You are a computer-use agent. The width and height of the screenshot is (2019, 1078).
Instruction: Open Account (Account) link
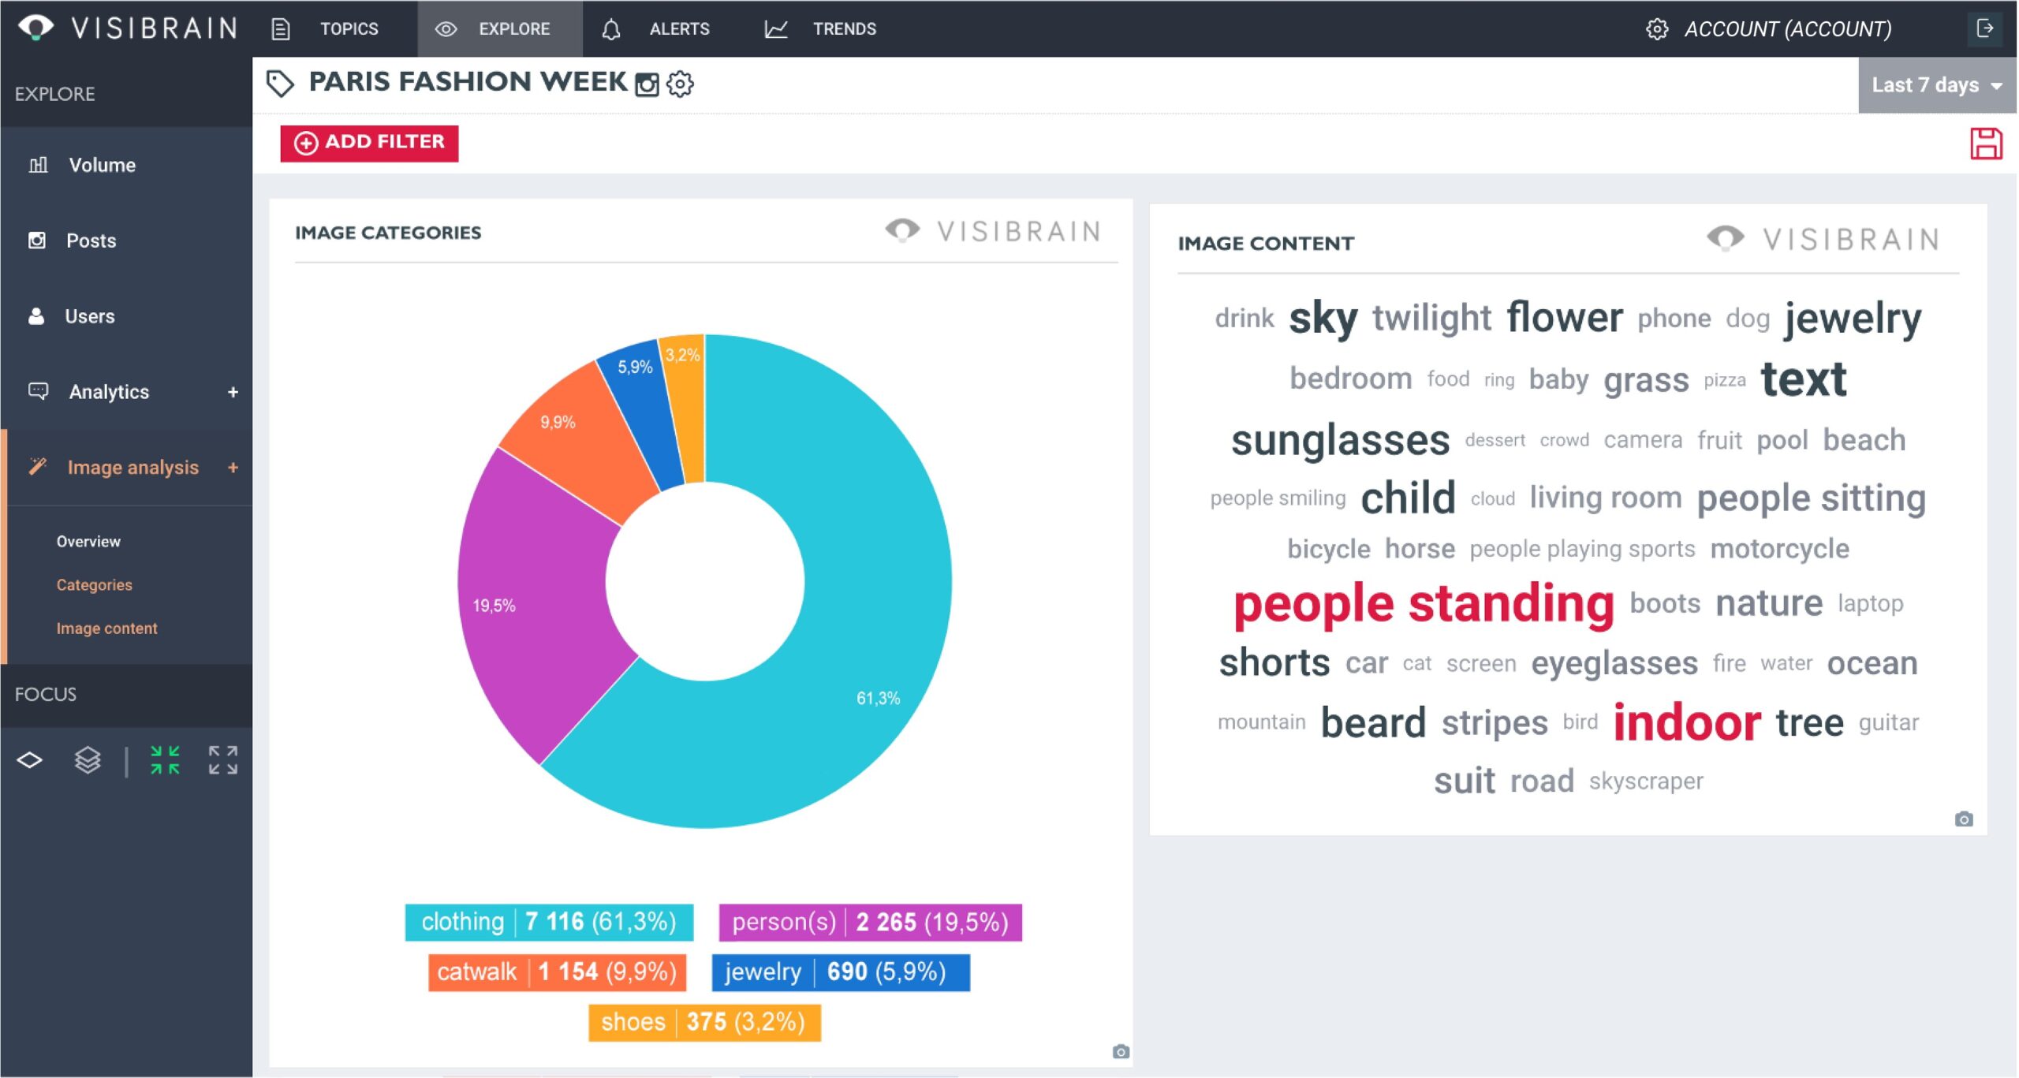point(1788,29)
